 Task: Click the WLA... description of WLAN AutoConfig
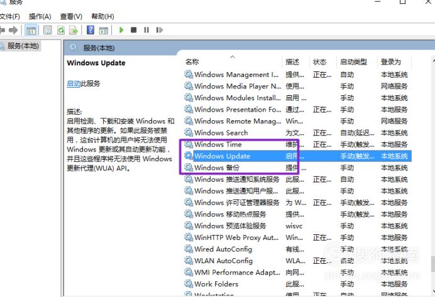295,261
